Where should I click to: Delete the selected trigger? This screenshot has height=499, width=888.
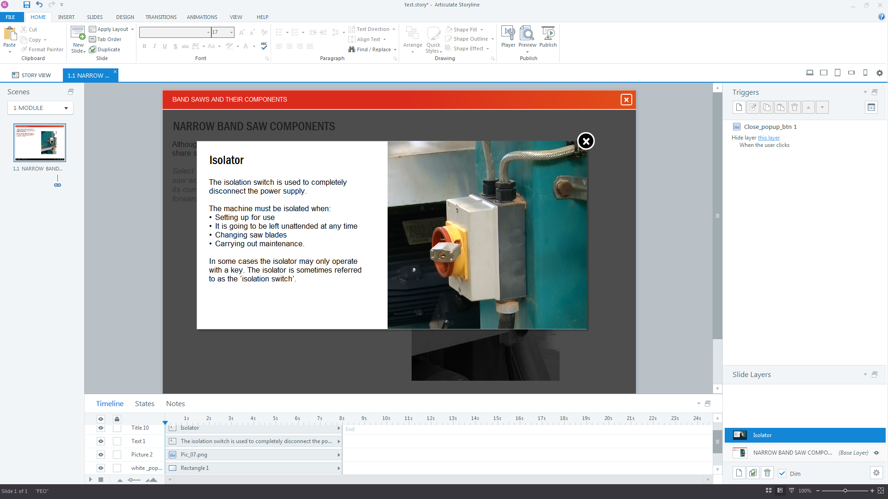tap(795, 107)
